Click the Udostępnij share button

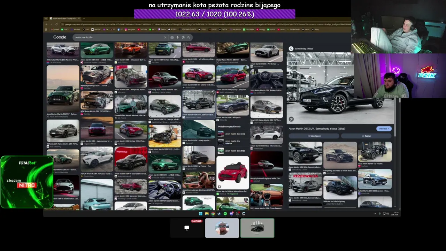(314, 136)
